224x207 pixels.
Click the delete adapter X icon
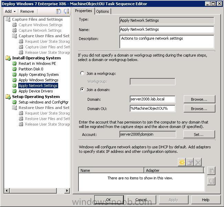(x=198, y=162)
